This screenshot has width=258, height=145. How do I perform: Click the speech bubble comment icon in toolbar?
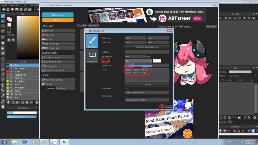coord(12,10)
